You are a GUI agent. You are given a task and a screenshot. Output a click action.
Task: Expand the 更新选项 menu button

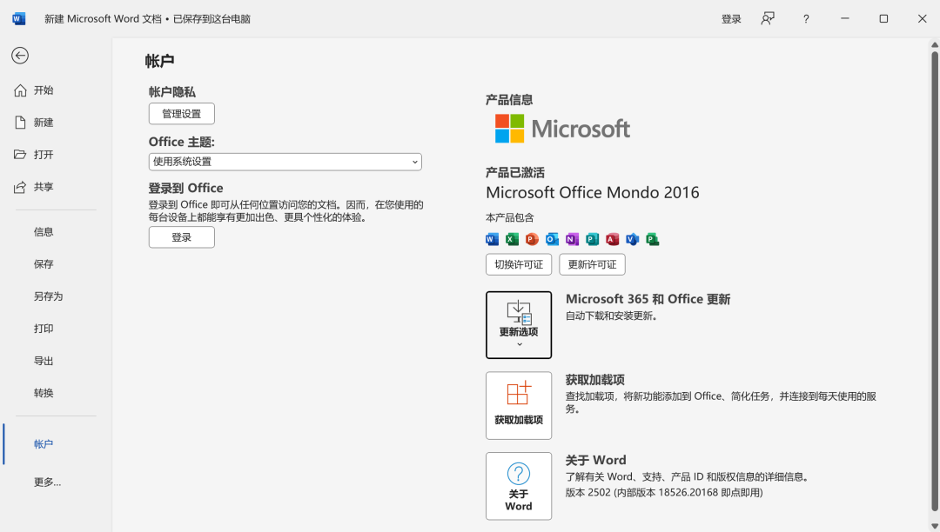point(519,325)
